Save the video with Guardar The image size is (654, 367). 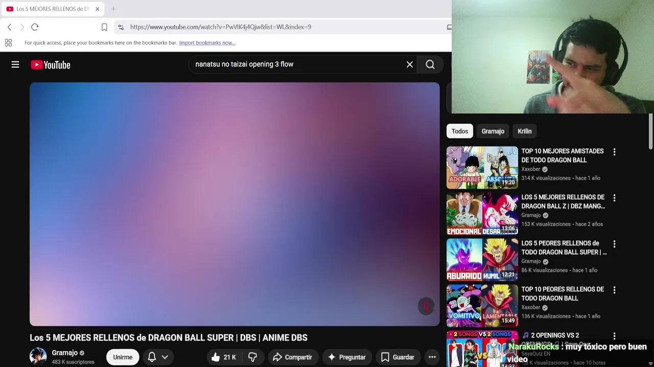398,357
